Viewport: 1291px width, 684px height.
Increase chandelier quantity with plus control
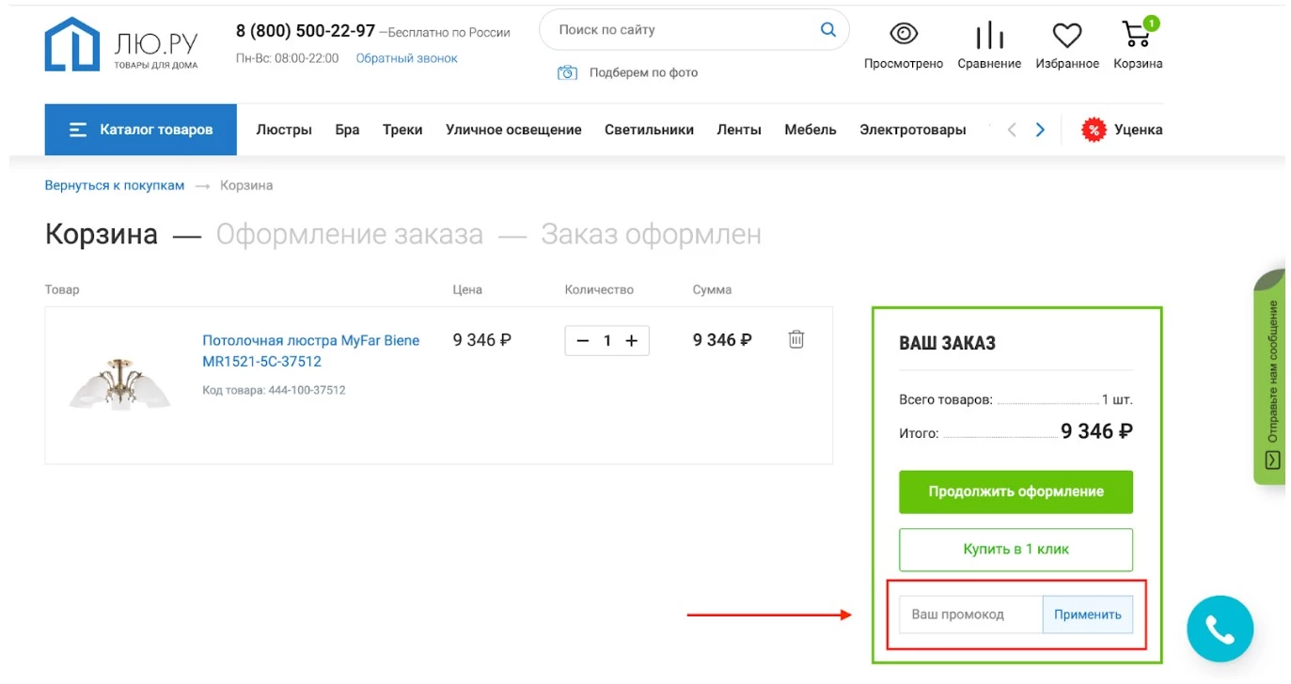tap(631, 340)
